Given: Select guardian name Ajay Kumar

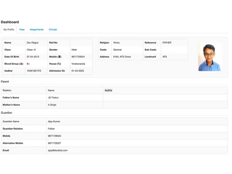Looking at the screenshot, I should point(54,122).
